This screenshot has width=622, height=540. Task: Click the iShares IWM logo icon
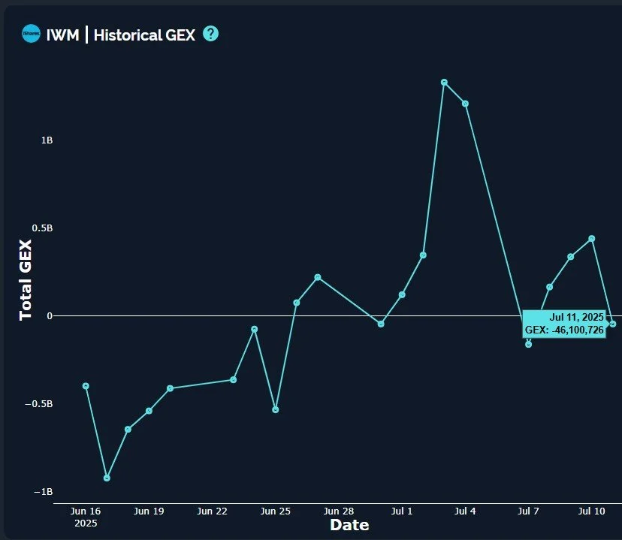(31, 34)
